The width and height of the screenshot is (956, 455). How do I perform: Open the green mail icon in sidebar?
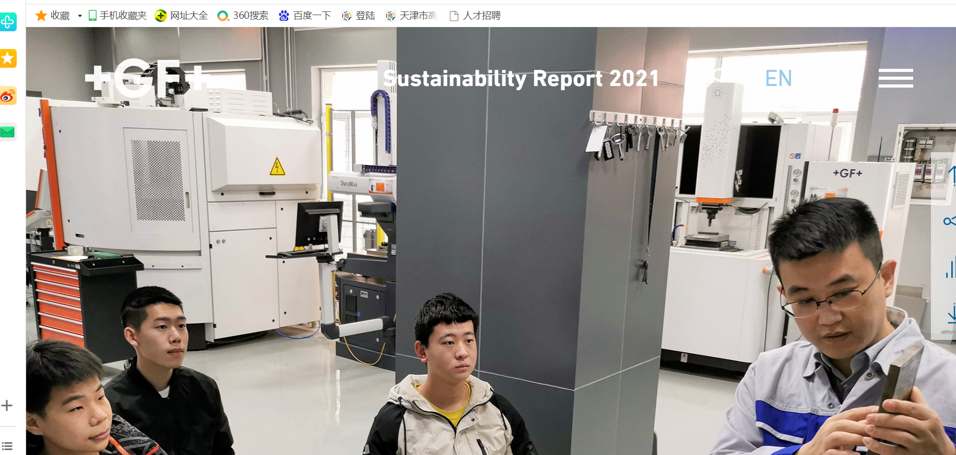click(x=8, y=132)
